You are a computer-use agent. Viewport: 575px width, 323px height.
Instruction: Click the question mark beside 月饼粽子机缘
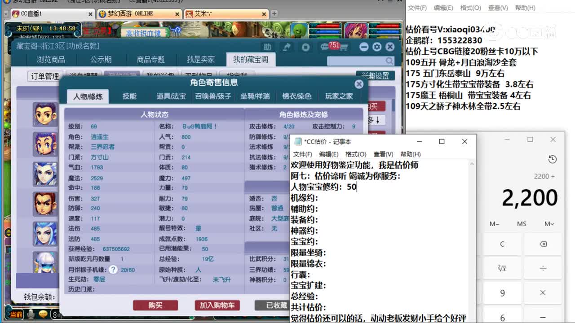click(x=114, y=270)
